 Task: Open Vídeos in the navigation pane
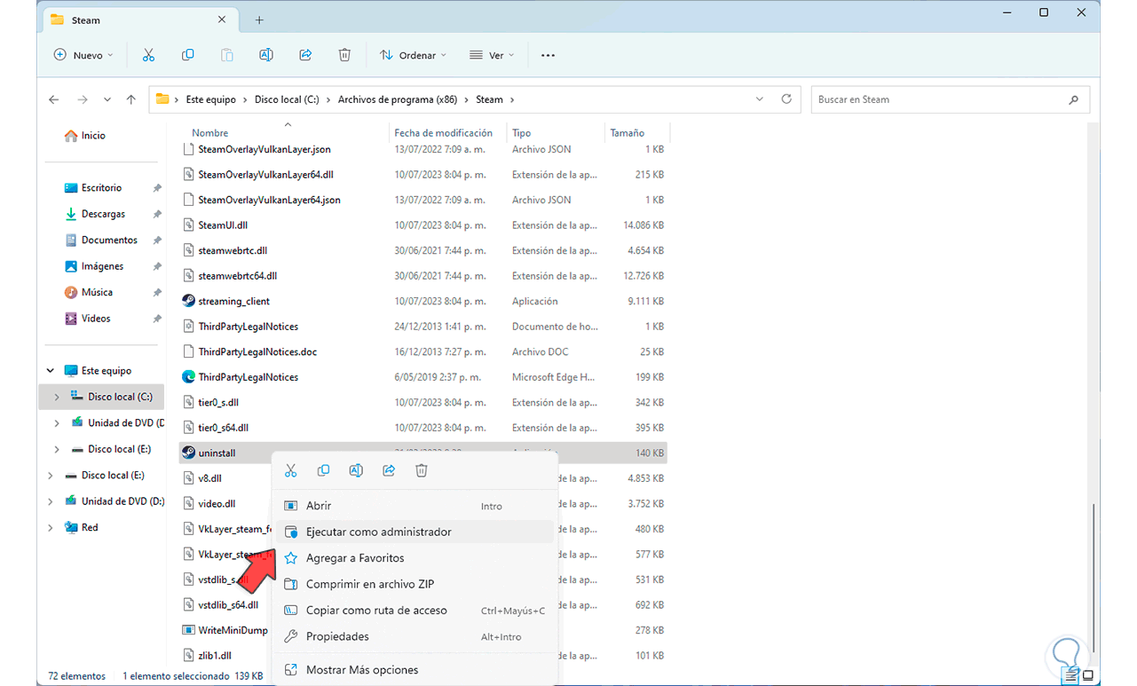coord(96,319)
